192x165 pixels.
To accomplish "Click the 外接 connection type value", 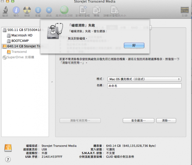I will pos(44,153).
